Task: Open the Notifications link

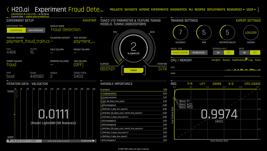Action: pyautogui.click(x=239, y=60)
